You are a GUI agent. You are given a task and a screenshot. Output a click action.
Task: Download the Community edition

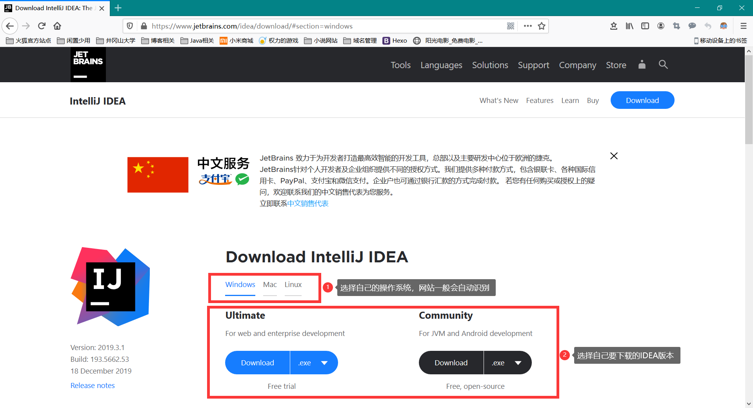[x=451, y=363]
